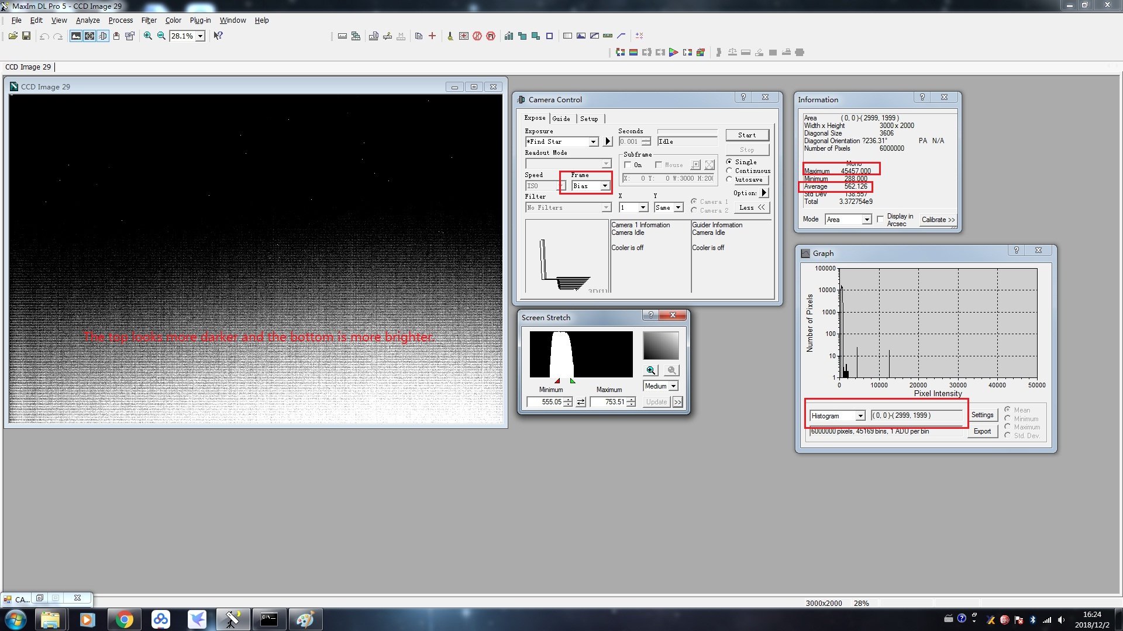Open the Histogram graph type dropdown

point(860,416)
